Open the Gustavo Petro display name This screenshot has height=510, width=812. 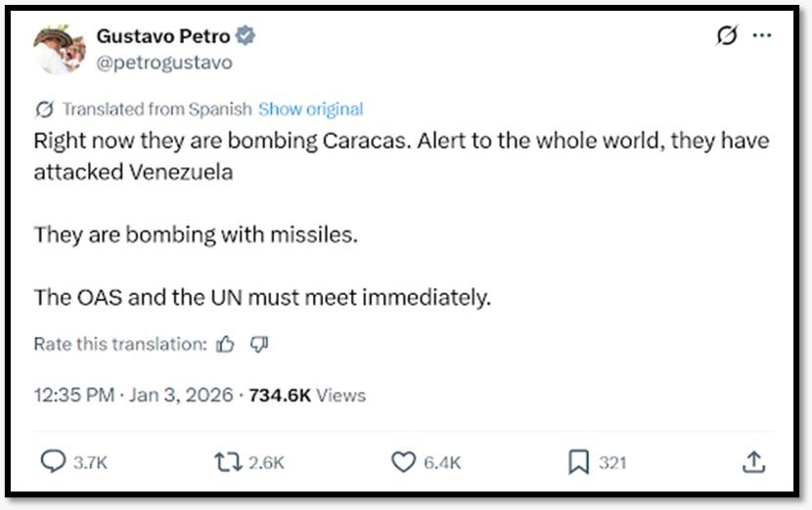point(162,36)
